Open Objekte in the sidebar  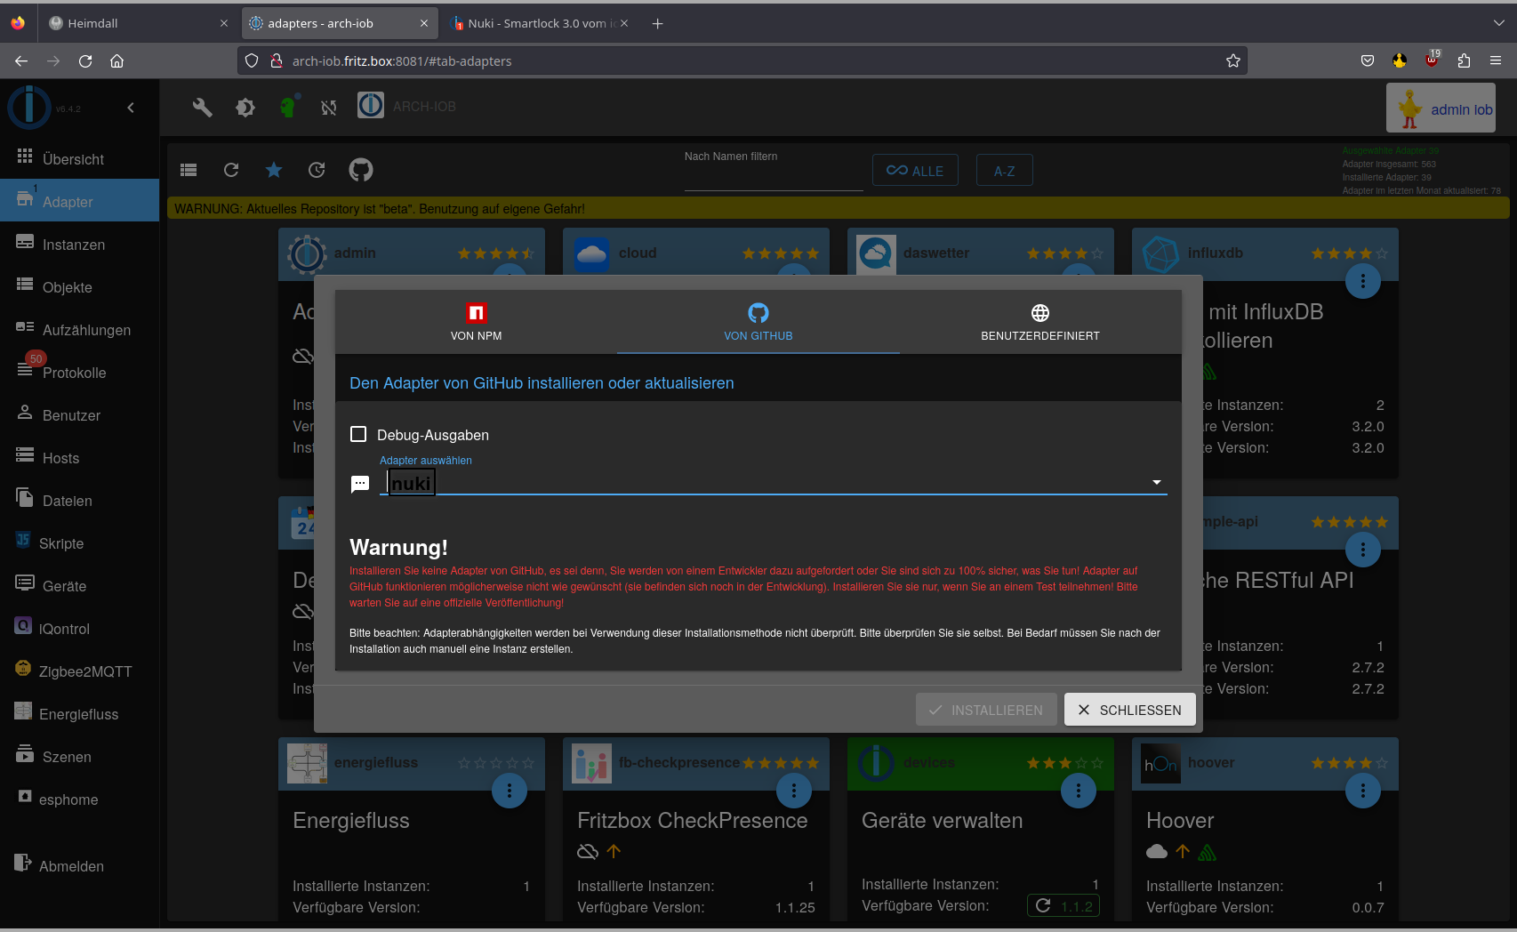(80, 286)
